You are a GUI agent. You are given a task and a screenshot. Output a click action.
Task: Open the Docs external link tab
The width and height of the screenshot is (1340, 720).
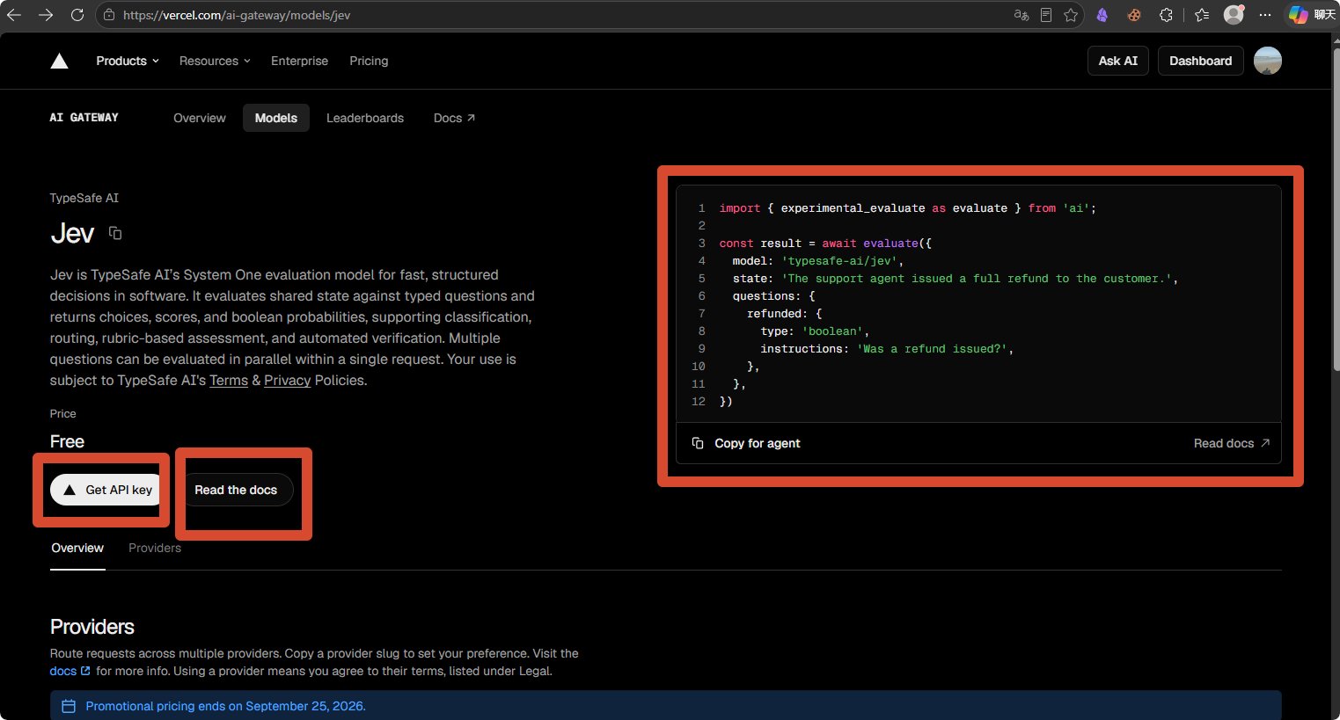point(454,118)
